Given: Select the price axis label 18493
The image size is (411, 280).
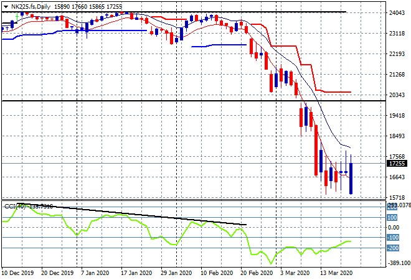Looking at the screenshot, I should [397, 136].
